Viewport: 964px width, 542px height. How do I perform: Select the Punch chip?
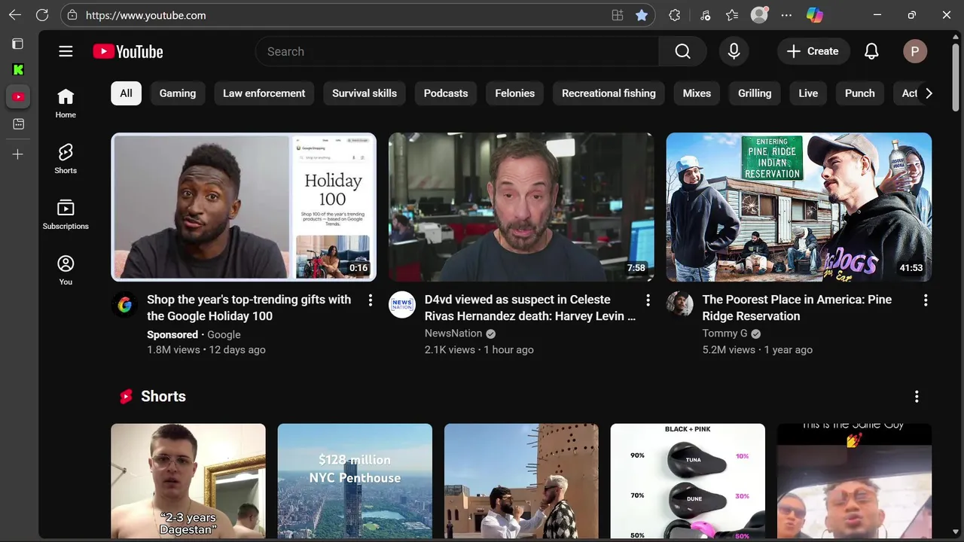coord(860,93)
